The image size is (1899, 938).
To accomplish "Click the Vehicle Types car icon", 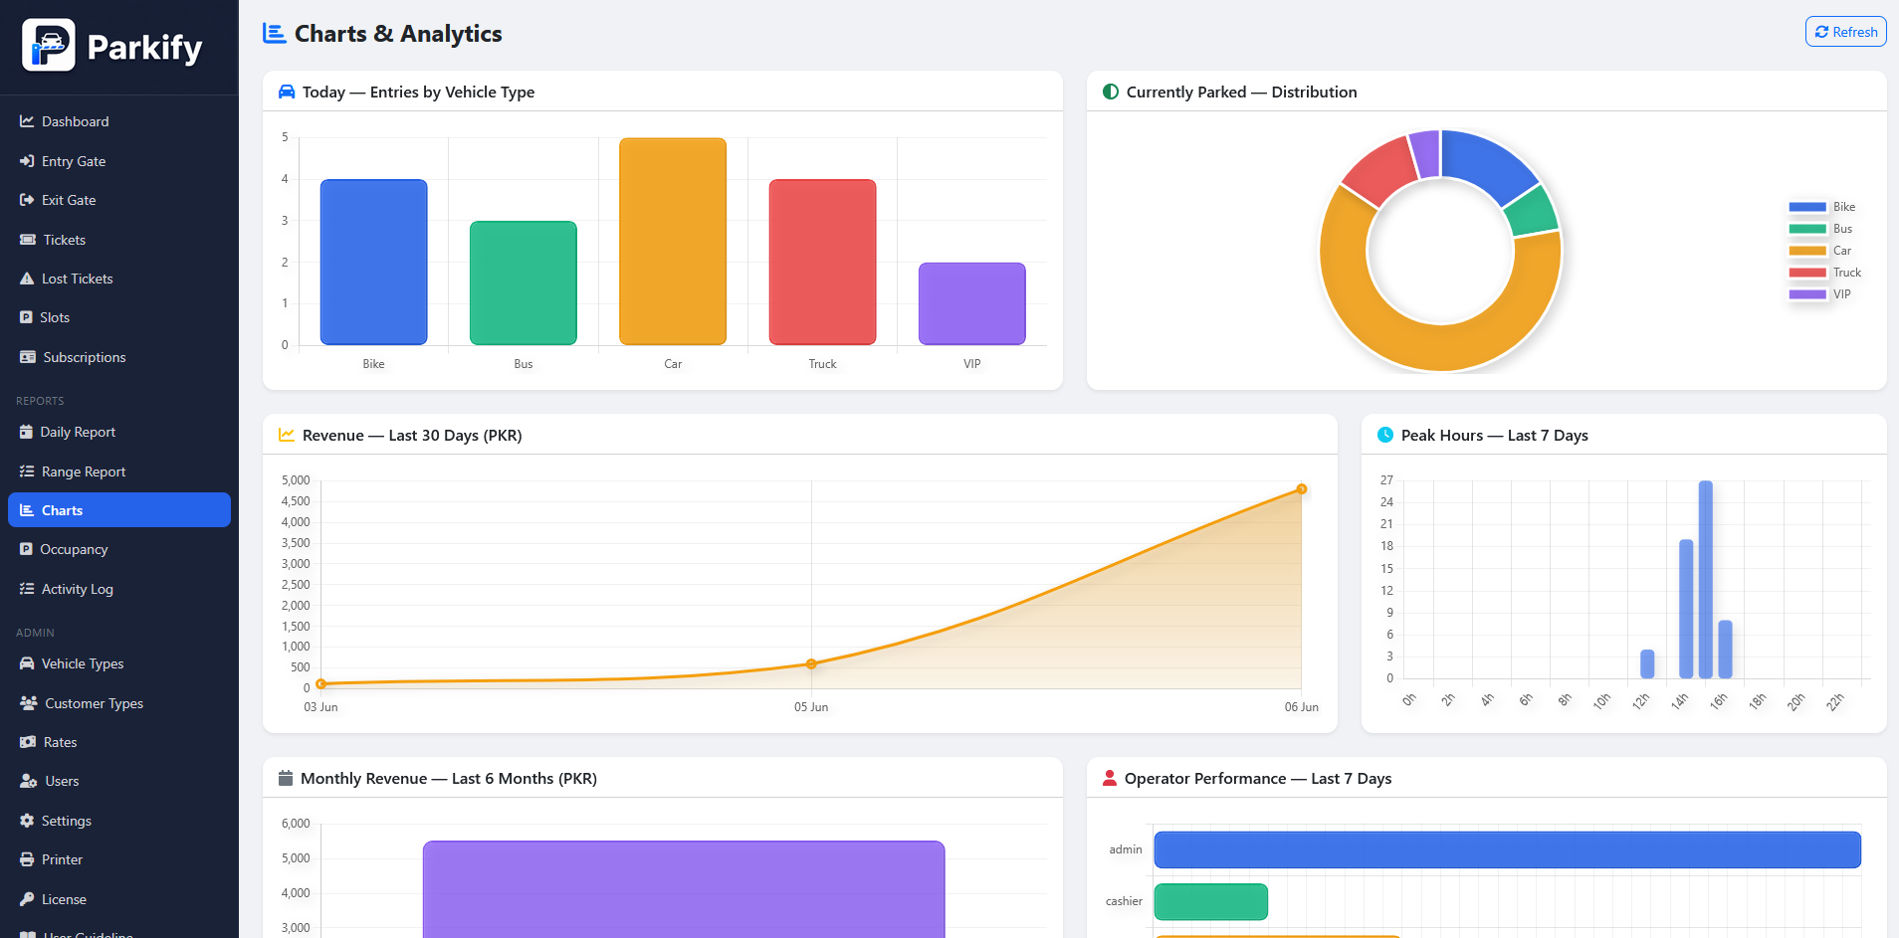I will pos(27,663).
